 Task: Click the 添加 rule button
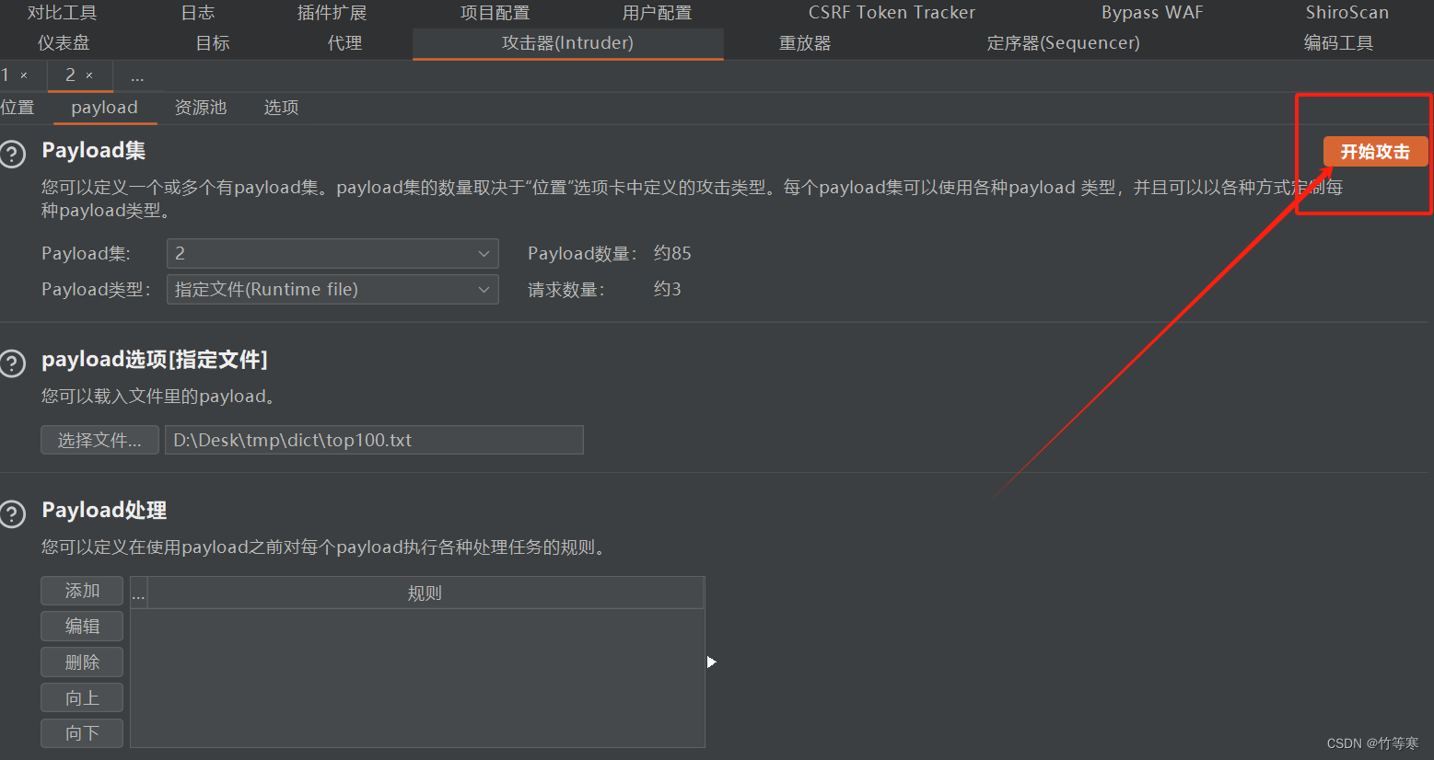point(82,591)
